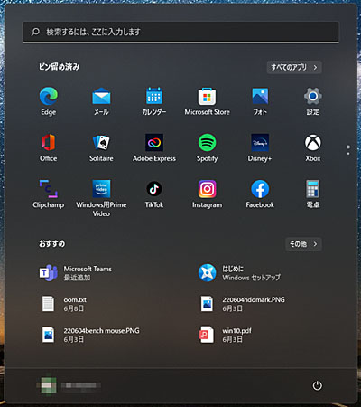Launch Facebook
The width and height of the screenshot is (361, 407).
point(260,194)
